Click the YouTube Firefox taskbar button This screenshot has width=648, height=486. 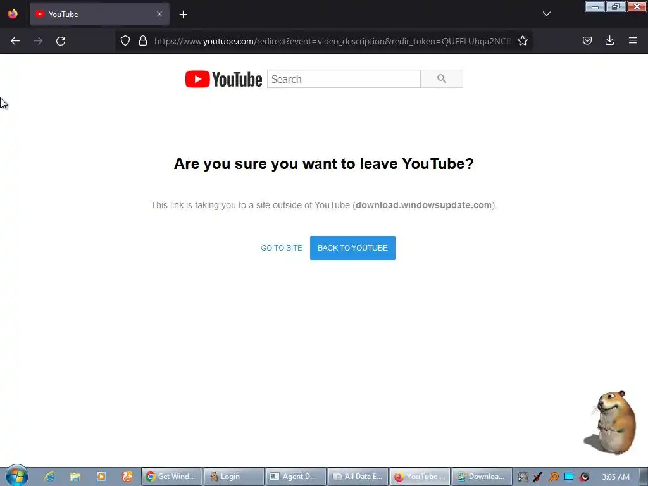pyautogui.click(x=420, y=477)
